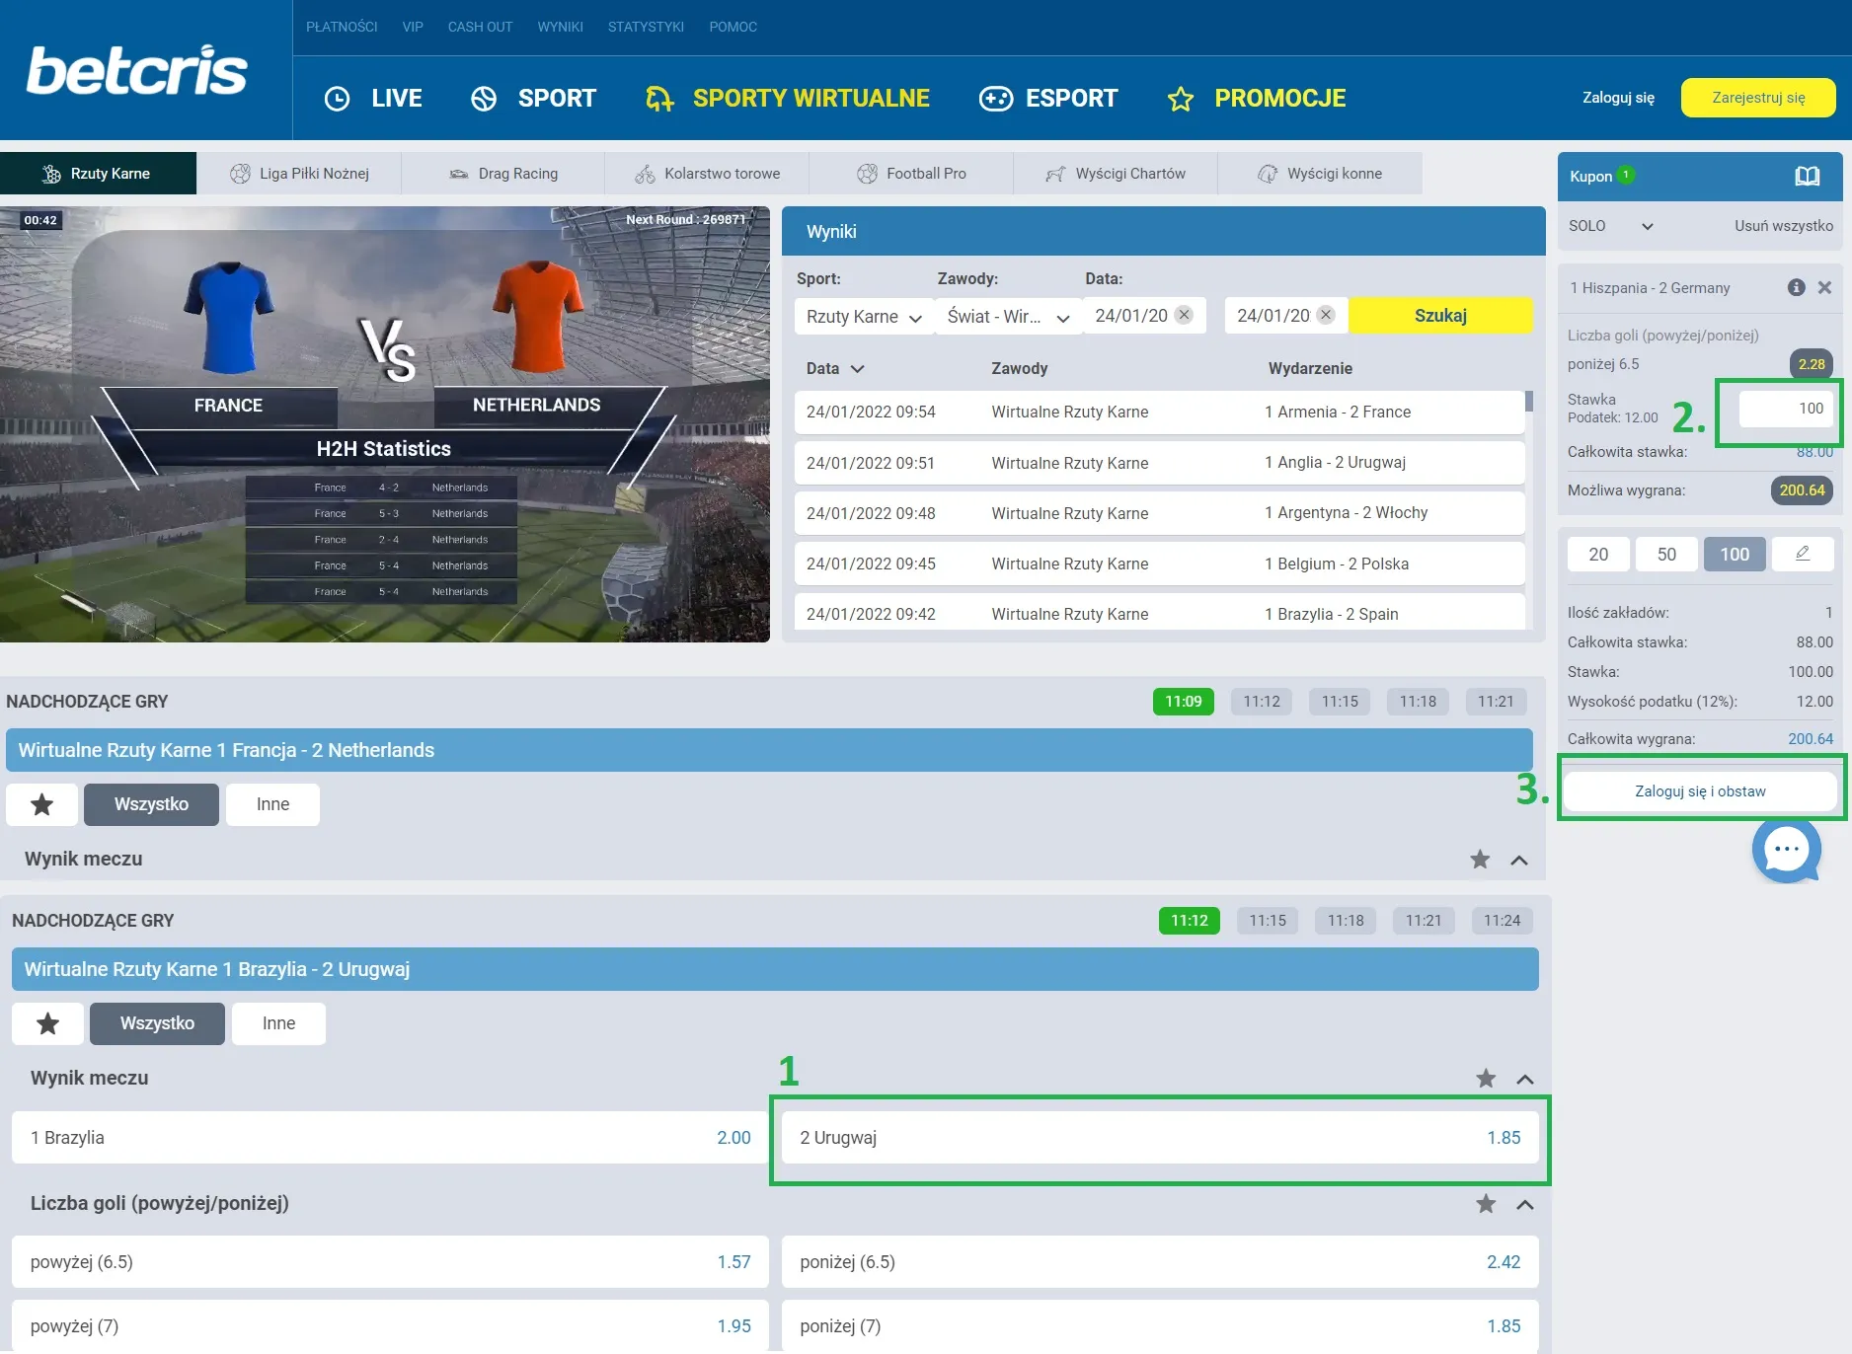Open the Zawody dropdown Świat - Wir...
The height and width of the screenshot is (1354, 1852).
1008,317
